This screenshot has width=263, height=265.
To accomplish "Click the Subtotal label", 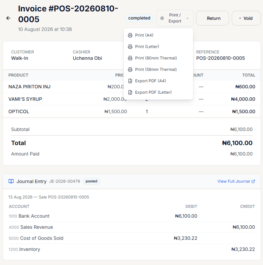I will click(x=20, y=129).
